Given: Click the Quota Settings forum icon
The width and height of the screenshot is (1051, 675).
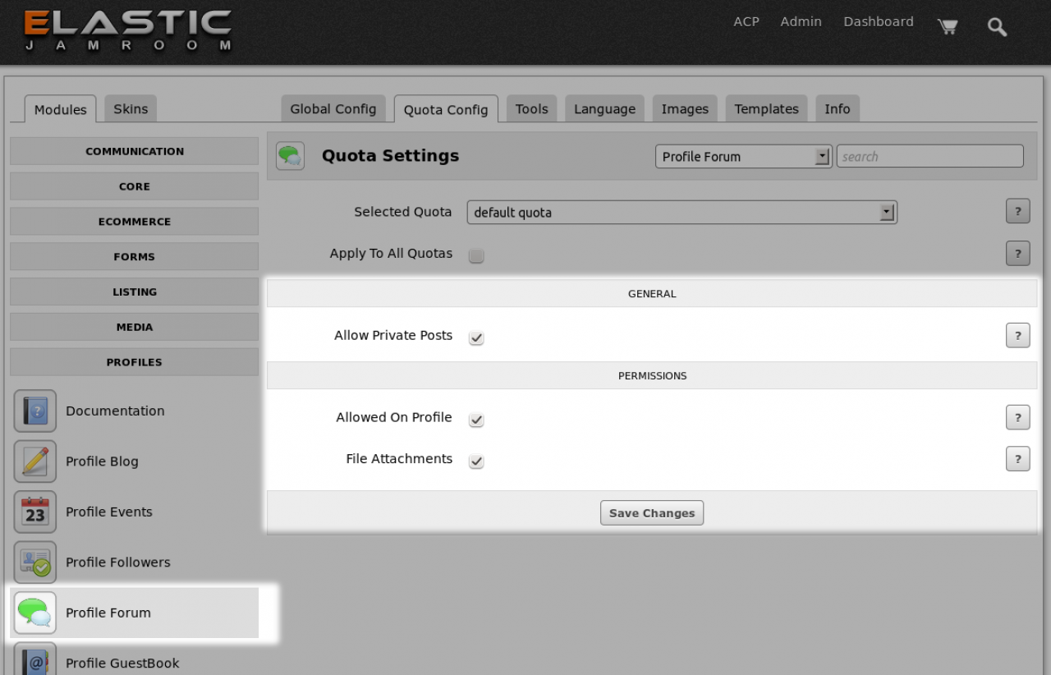Looking at the screenshot, I should pyautogui.click(x=290, y=156).
